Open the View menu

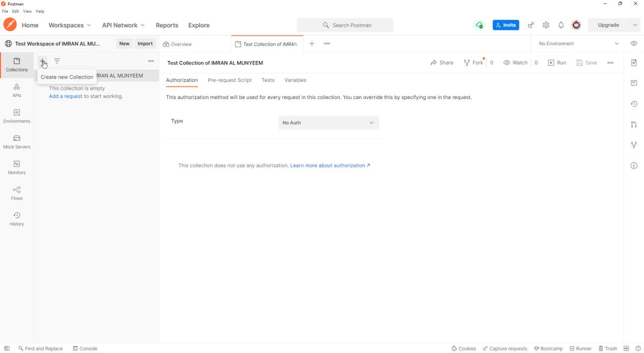click(27, 11)
